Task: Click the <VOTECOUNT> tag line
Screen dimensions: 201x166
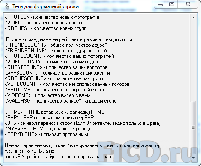Action: click(67, 84)
